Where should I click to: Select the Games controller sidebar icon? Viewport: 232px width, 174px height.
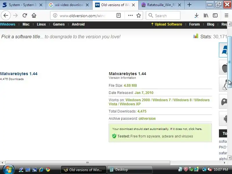(223, 101)
